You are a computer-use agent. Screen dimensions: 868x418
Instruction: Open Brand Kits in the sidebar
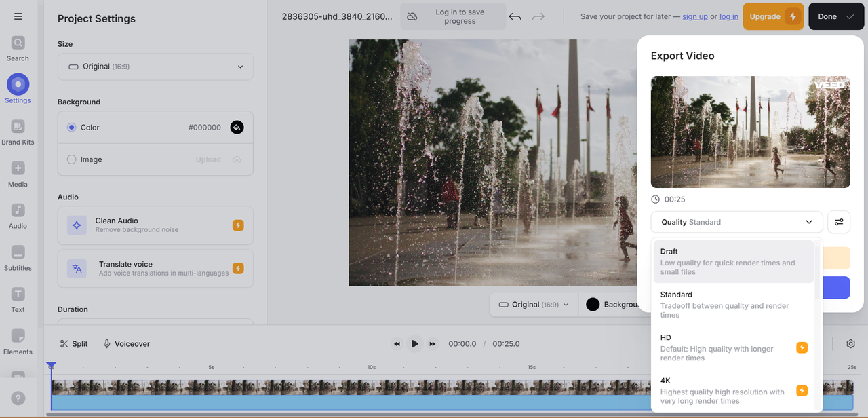(18, 132)
